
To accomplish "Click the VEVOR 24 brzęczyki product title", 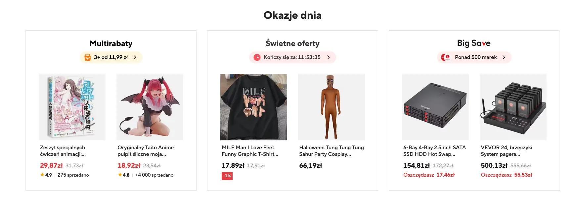I will click(506, 151).
